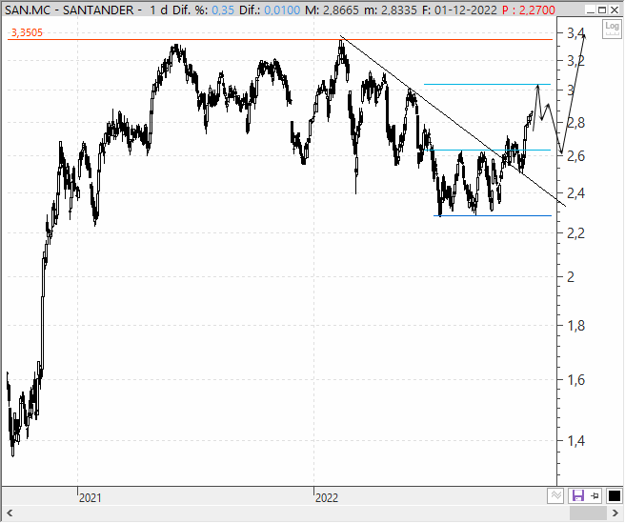Click the horizontal scrollbar thumb
The height and width of the screenshot is (523, 625).
tap(588, 513)
